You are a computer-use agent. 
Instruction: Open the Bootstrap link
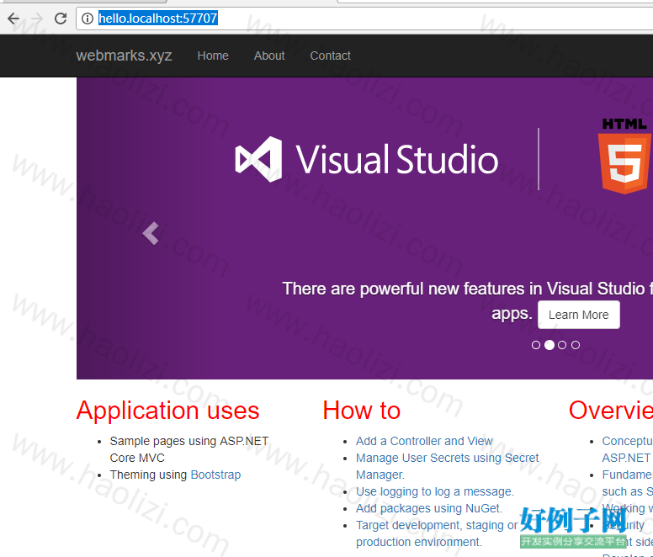(x=215, y=475)
